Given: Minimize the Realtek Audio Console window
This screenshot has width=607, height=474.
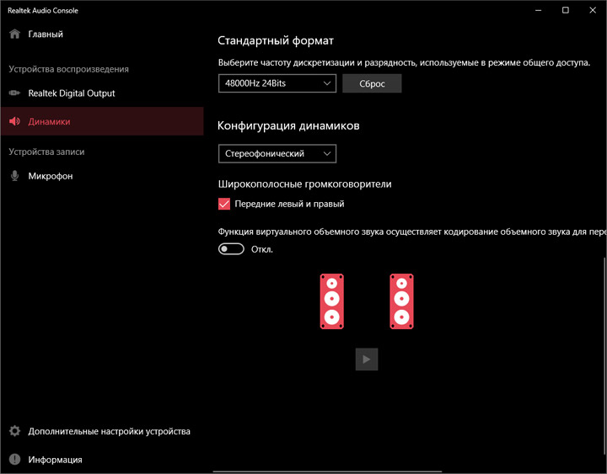Looking at the screenshot, I should pos(538,10).
